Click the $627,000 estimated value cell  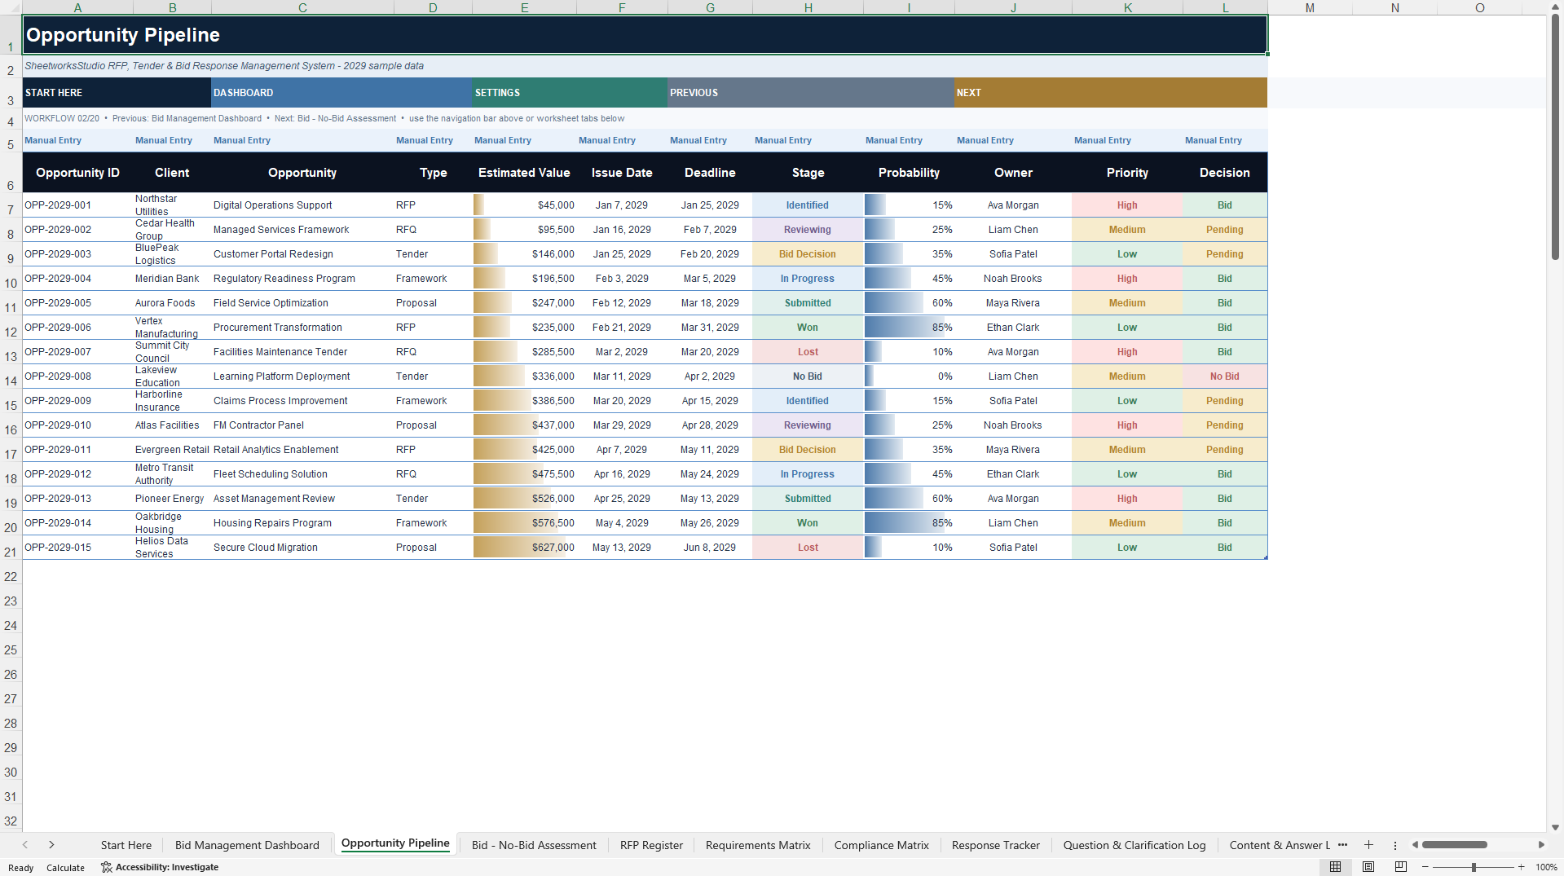coord(524,548)
